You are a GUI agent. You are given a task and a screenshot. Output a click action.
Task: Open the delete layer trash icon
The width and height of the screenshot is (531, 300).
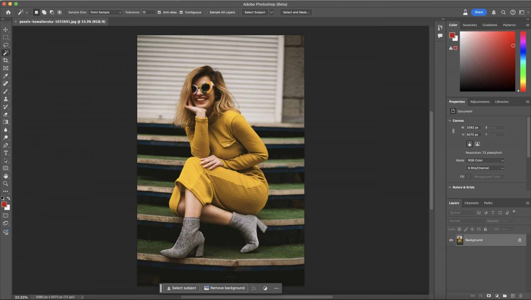pos(521,296)
